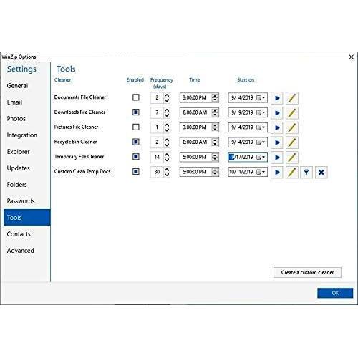358x358 pixels.
Task: Run the Recycle Bin Cleaner play icon
Action: (x=277, y=142)
